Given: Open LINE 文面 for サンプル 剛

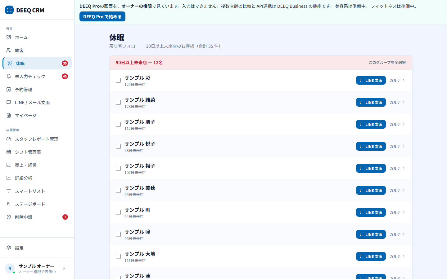Looking at the screenshot, I should [371, 212].
